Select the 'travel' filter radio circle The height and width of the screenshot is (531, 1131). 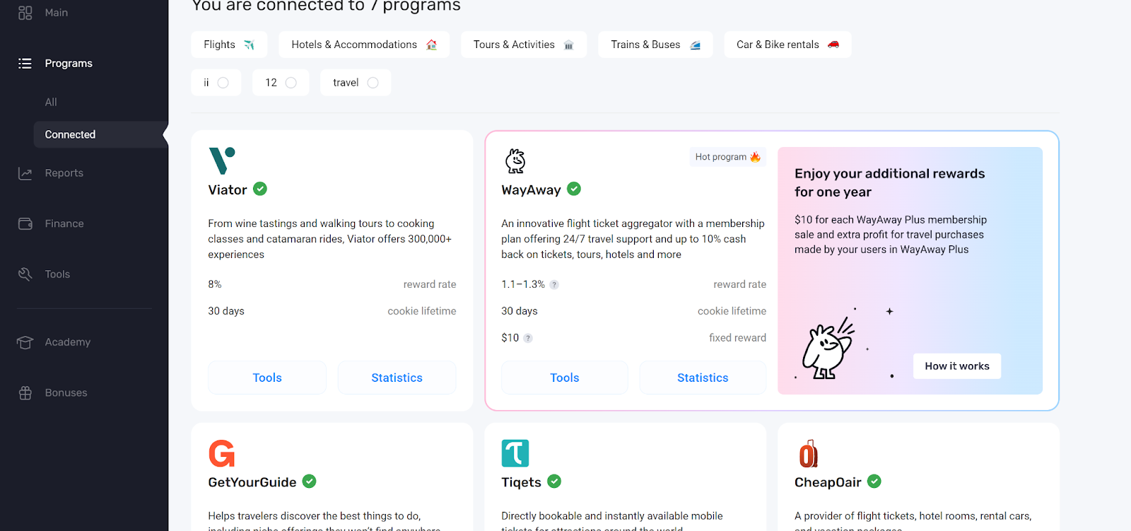(x=373, y=83)
